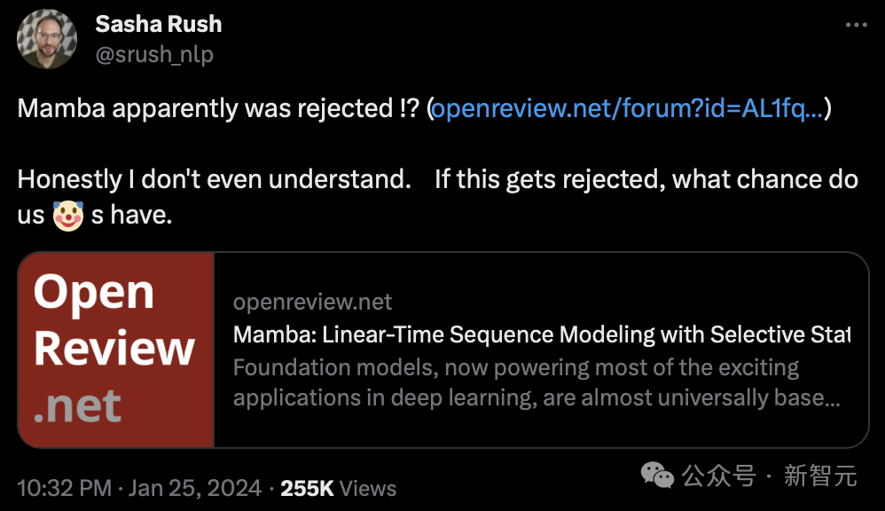
Task: Click the card description about Foundation models
Action: (536, 382)
